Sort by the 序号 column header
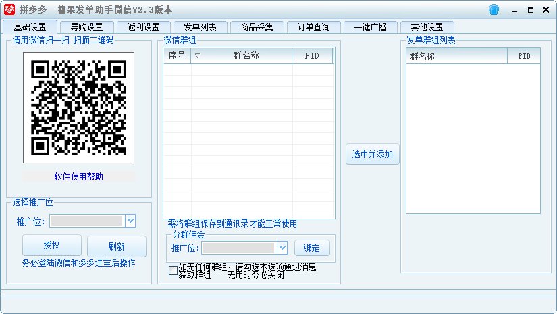 (177, 56)
